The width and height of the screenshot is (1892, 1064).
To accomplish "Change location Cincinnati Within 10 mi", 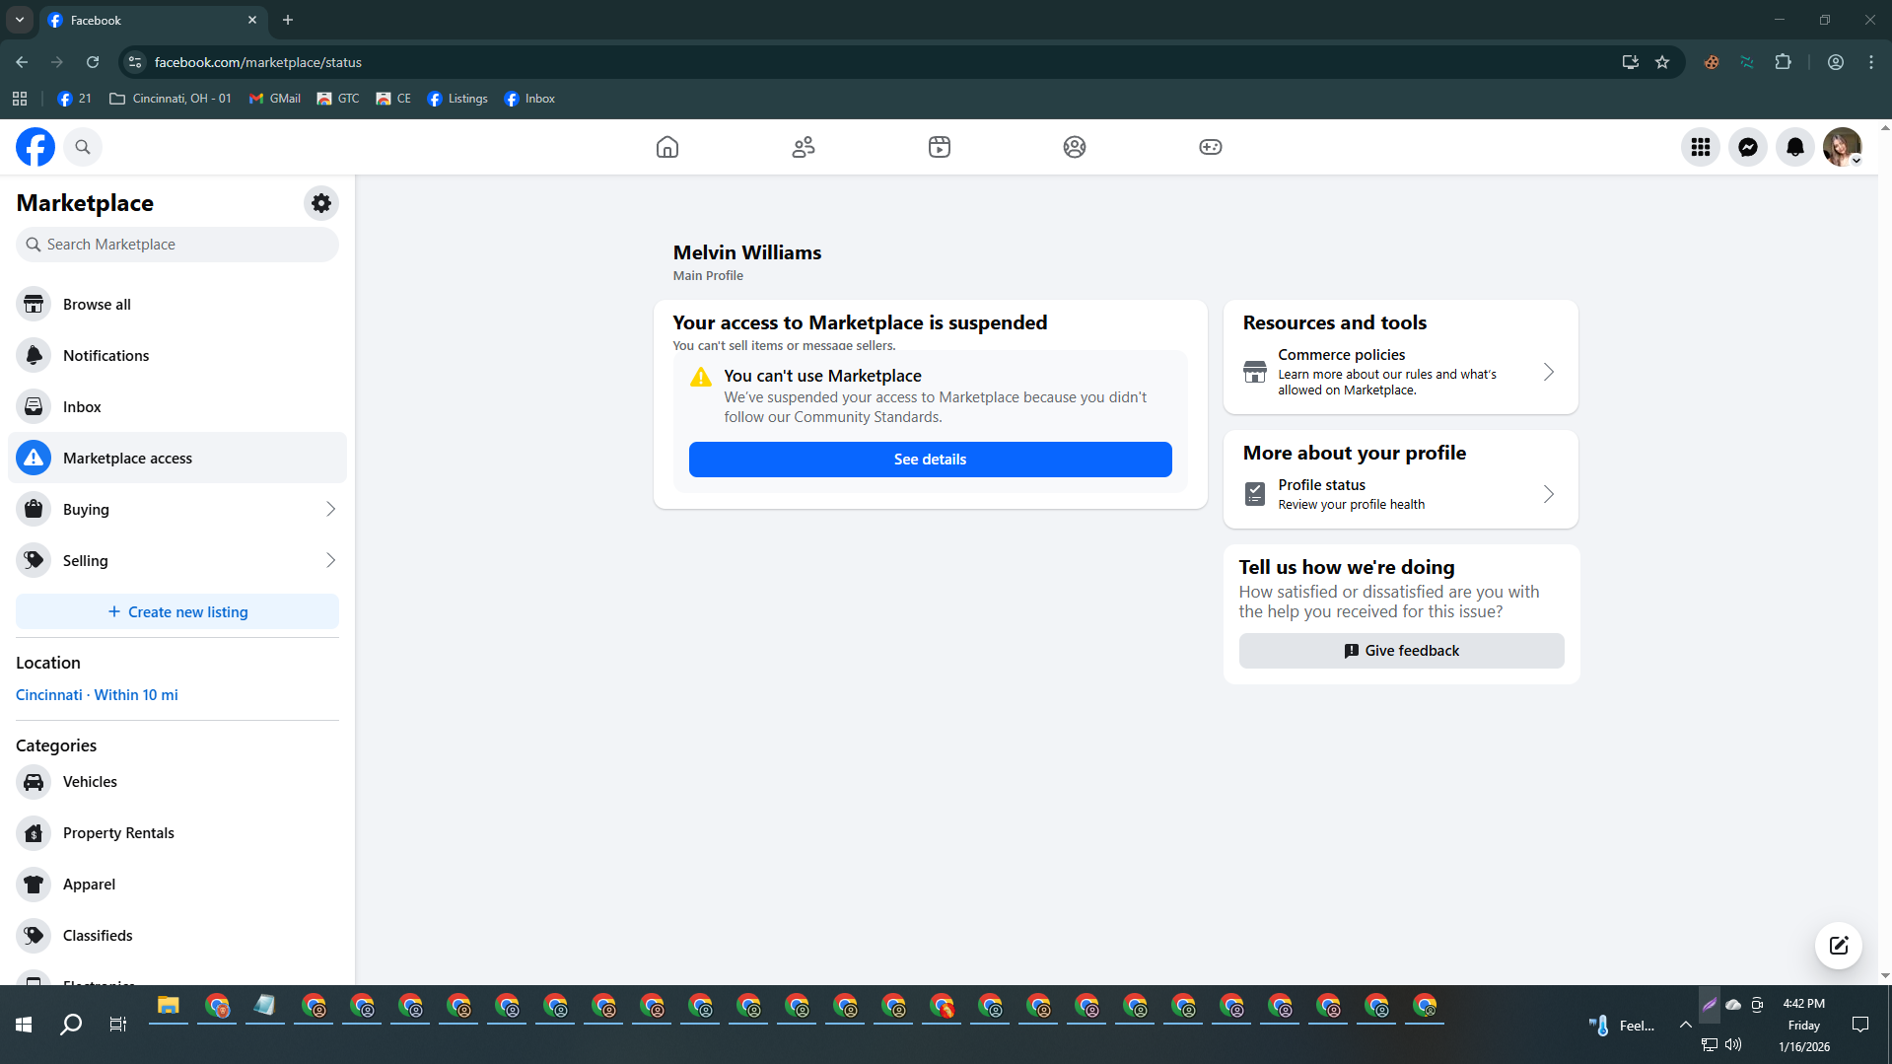I will coord(97,694).
